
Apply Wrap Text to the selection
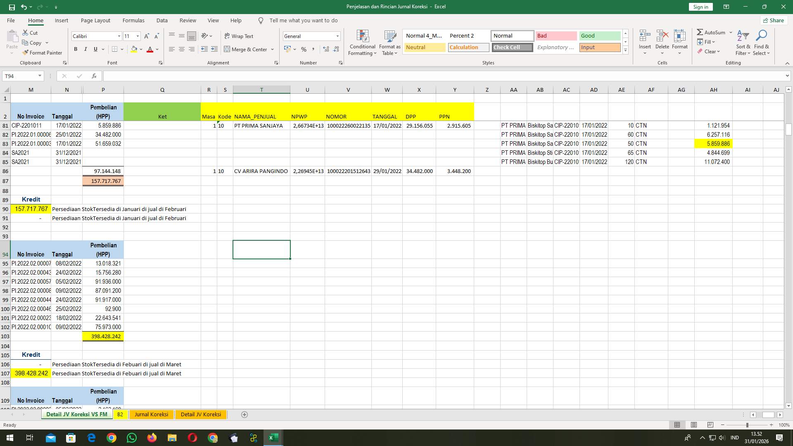pos(239,36)
